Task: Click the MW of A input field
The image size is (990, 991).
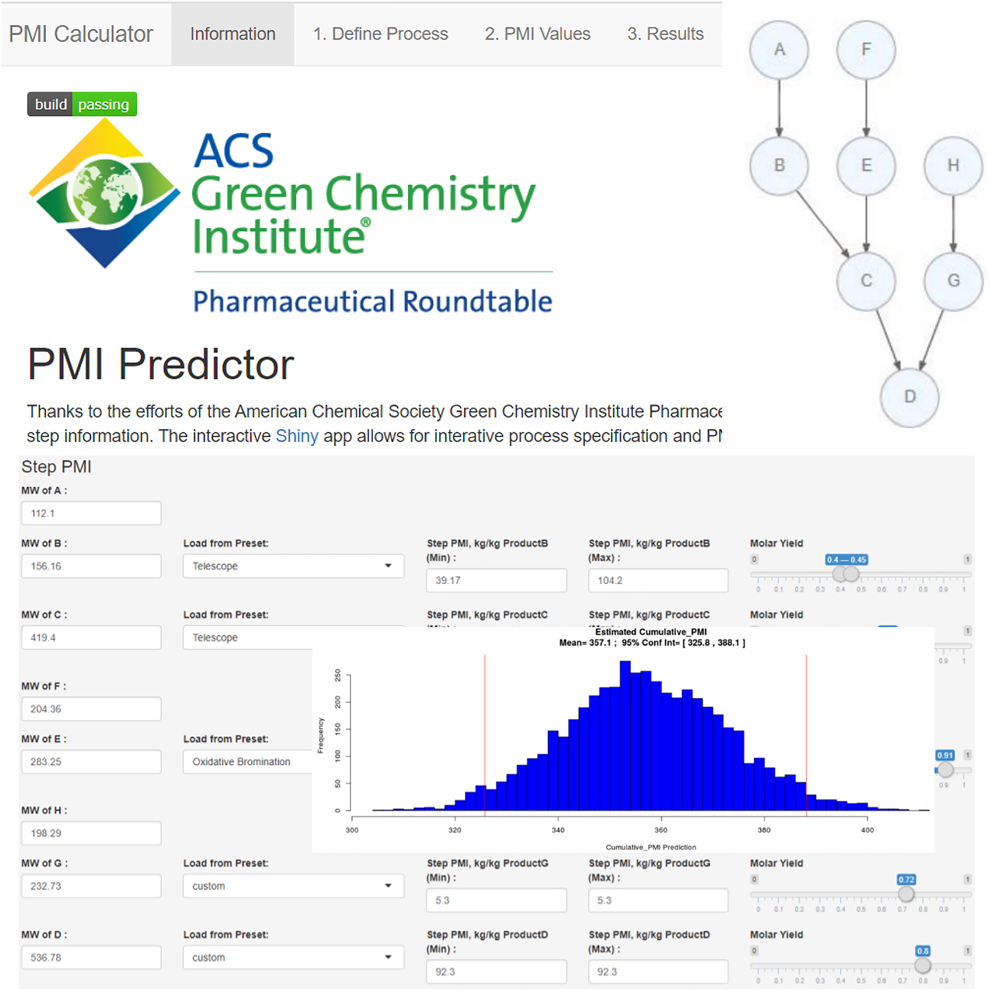Action: (91, 513)
